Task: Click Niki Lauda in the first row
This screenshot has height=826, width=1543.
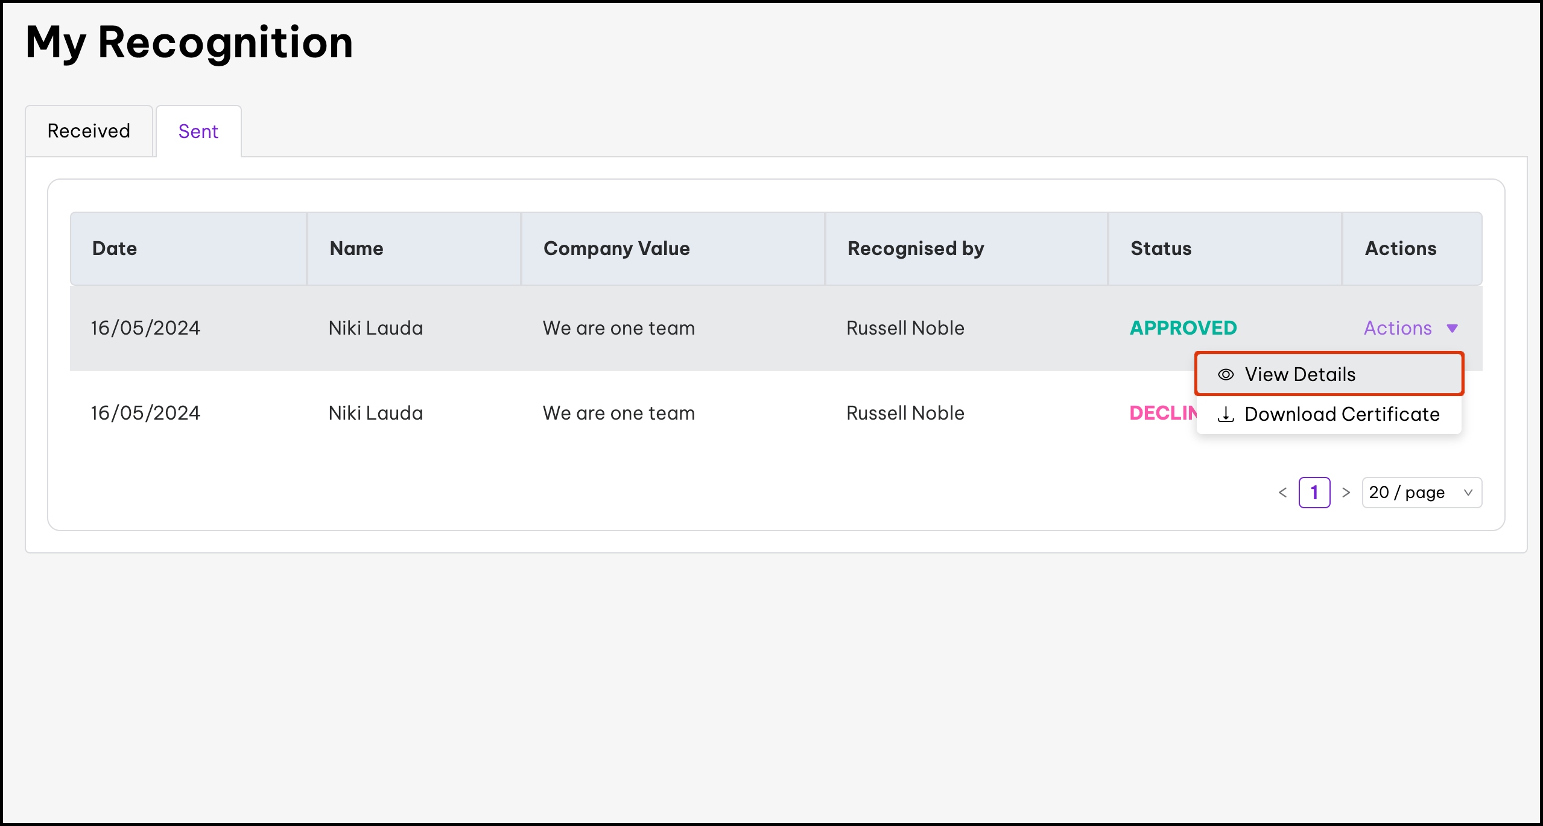Action: pos(376,328)
